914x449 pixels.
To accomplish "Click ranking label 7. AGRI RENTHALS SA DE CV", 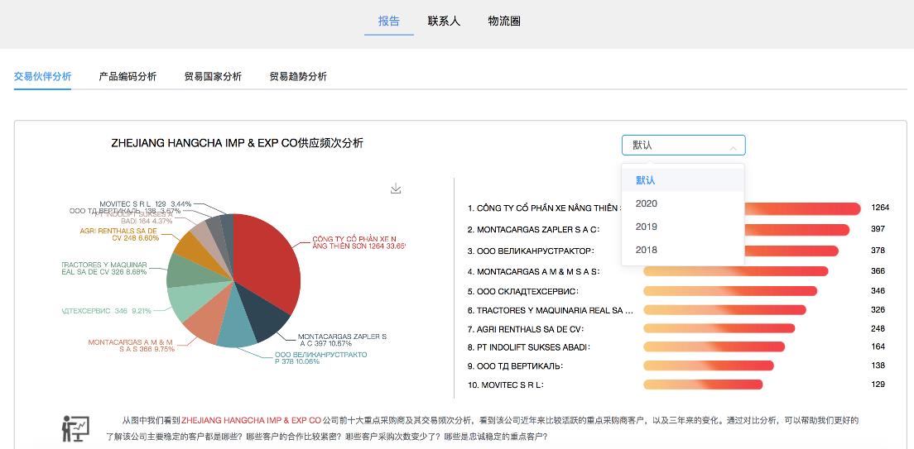I will tap(526, 329).
